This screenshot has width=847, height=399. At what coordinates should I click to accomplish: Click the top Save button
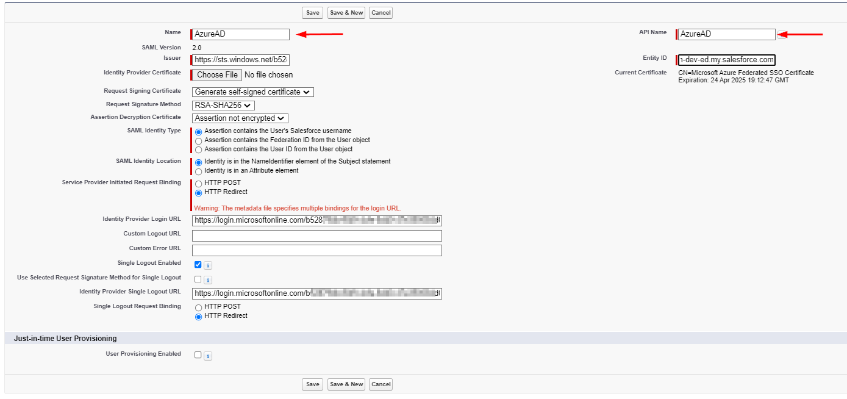(312, 13)
